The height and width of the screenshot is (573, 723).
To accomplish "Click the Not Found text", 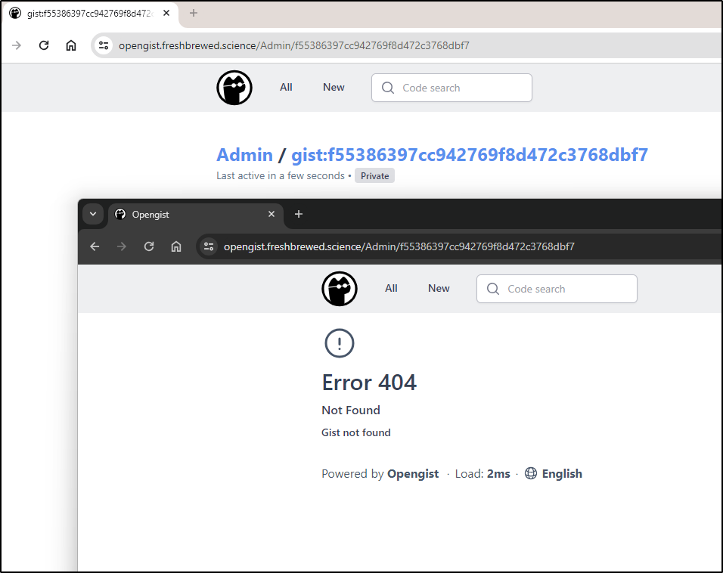I will point(350,410).
